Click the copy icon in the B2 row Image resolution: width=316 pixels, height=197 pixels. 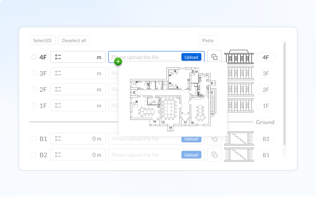click(x=214, y=155)
